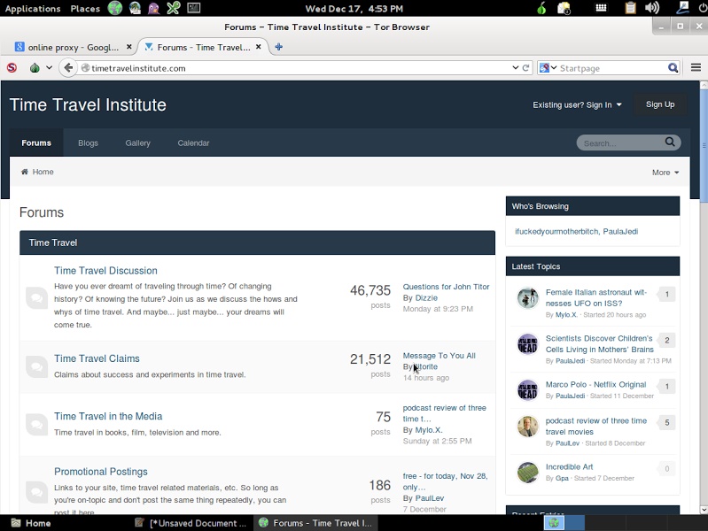Click the forum search magnifier icon
This screenshot has height=531, width=708.
point(670,142)
